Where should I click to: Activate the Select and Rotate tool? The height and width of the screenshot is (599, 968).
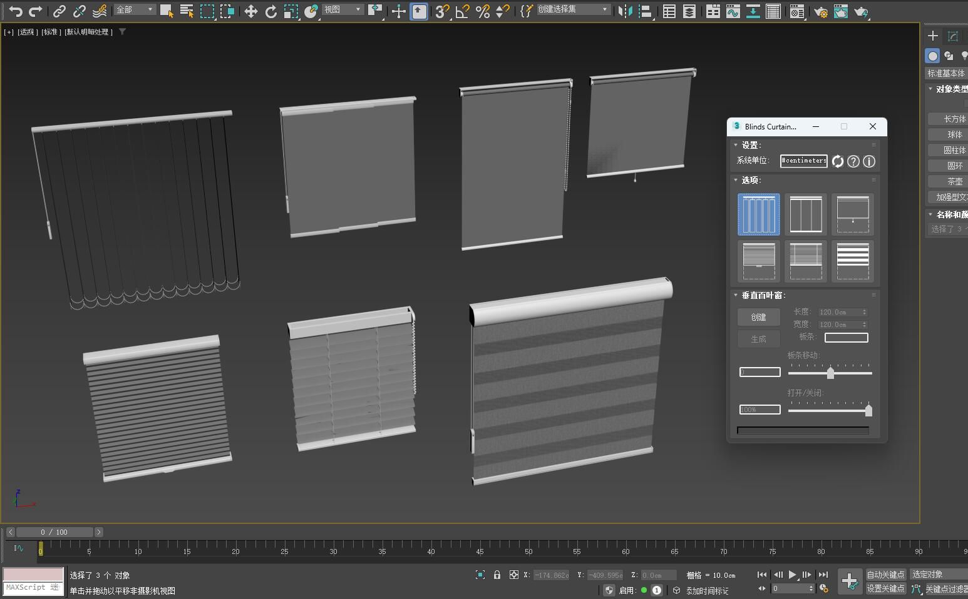[271, 11]
